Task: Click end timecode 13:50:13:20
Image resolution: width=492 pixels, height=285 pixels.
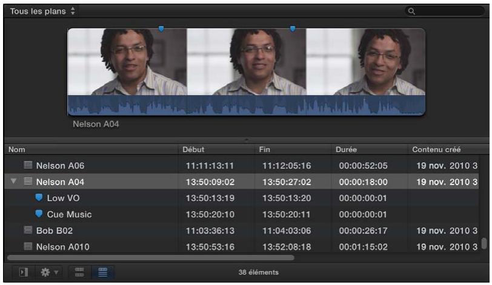Action: tap(287, 198)
